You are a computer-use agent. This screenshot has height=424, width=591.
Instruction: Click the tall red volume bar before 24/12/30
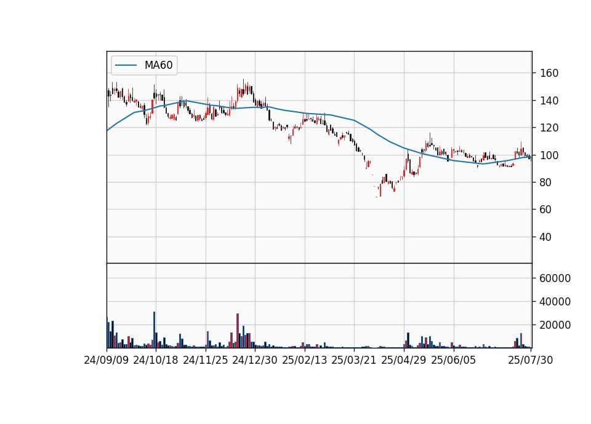(x=238, y=331)
